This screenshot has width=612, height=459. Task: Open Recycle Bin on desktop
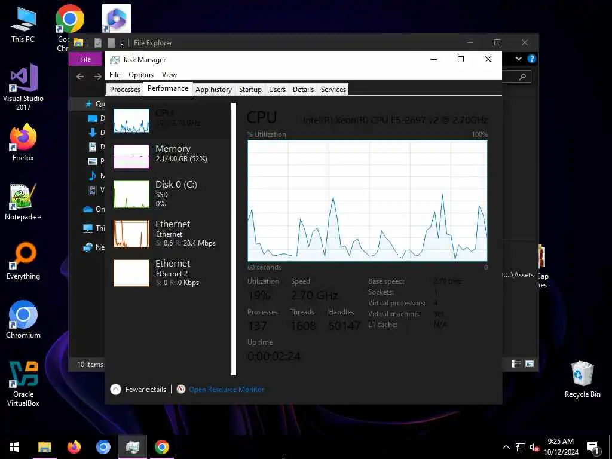582,380
